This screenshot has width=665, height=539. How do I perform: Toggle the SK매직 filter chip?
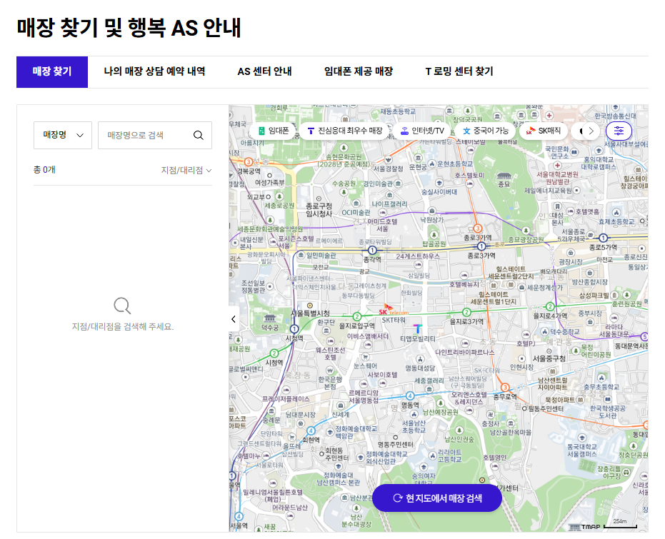click(544, 131)
